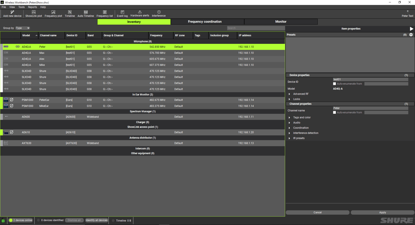Screen dimensions: 415x225
Task: Switch to the Monitor tab
Action: click(281, 22)
